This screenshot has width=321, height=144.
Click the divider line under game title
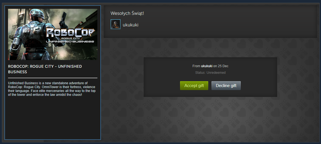[x=53, y=78]
